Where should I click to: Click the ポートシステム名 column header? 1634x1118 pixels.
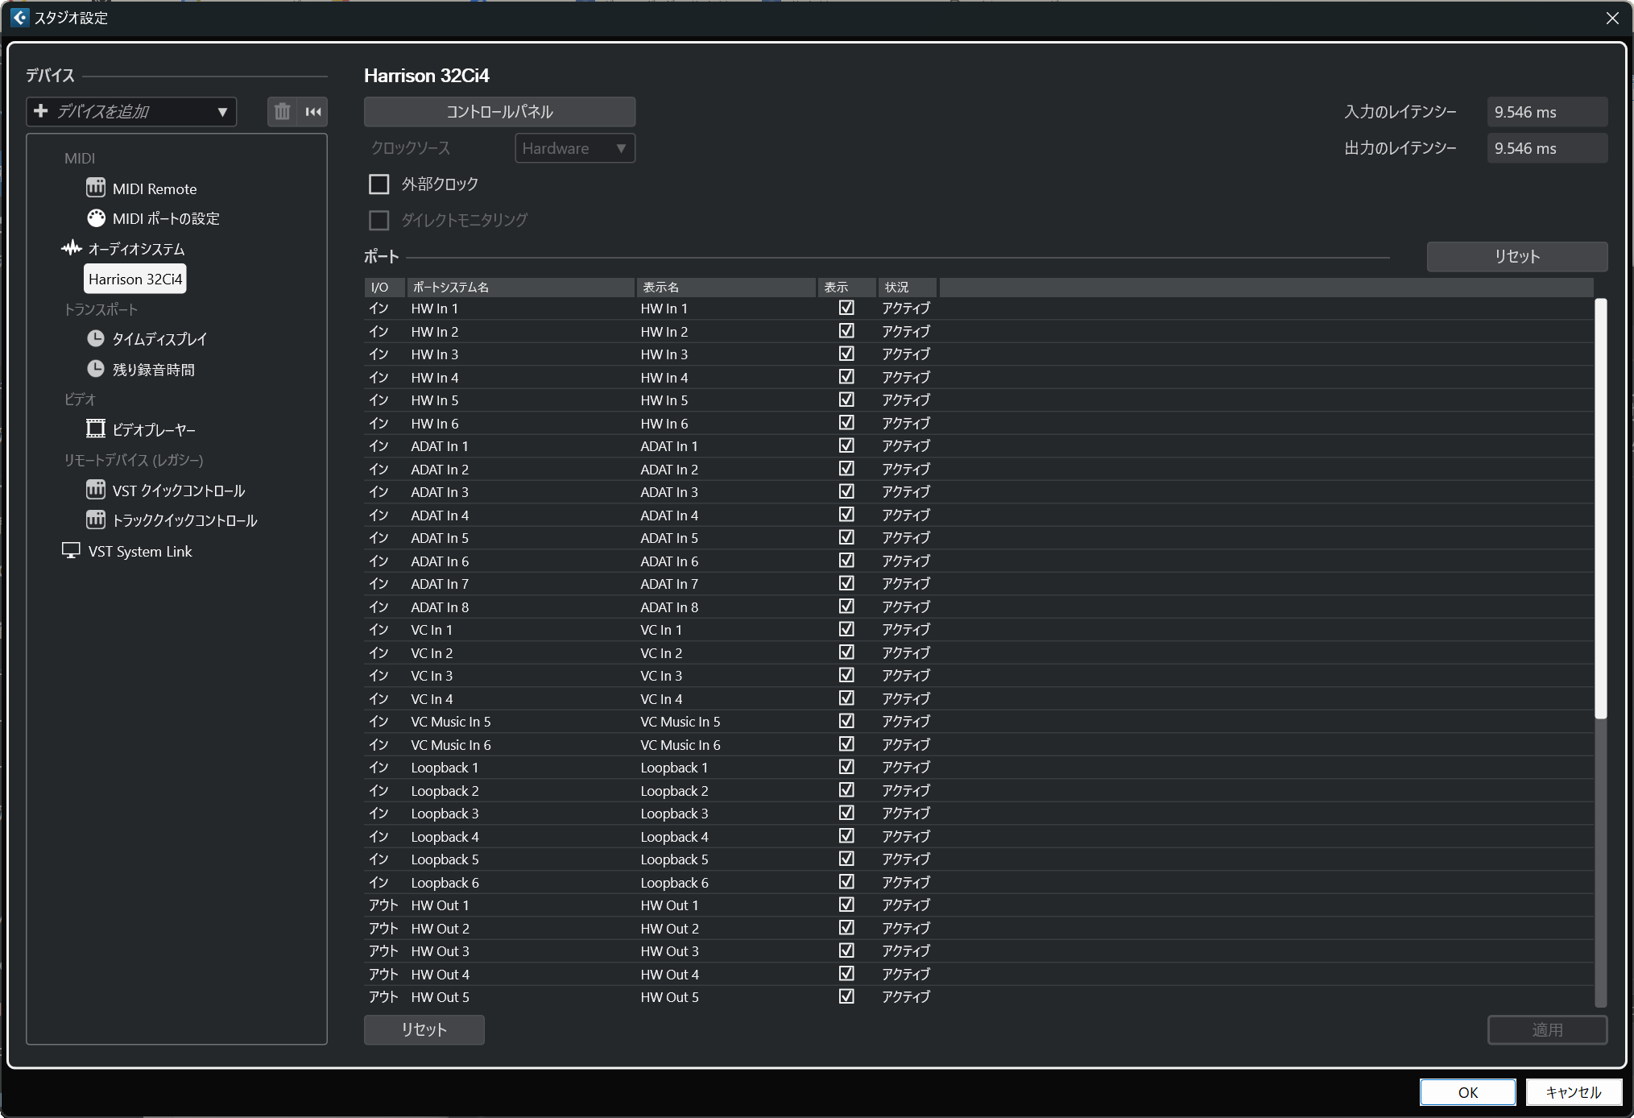click(521, 287)
